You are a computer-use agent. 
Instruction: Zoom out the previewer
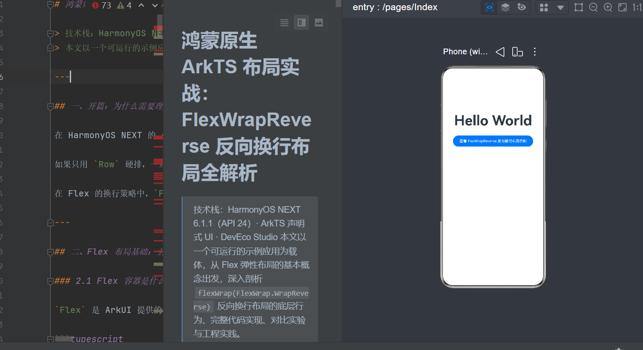(x=593, y=7)
